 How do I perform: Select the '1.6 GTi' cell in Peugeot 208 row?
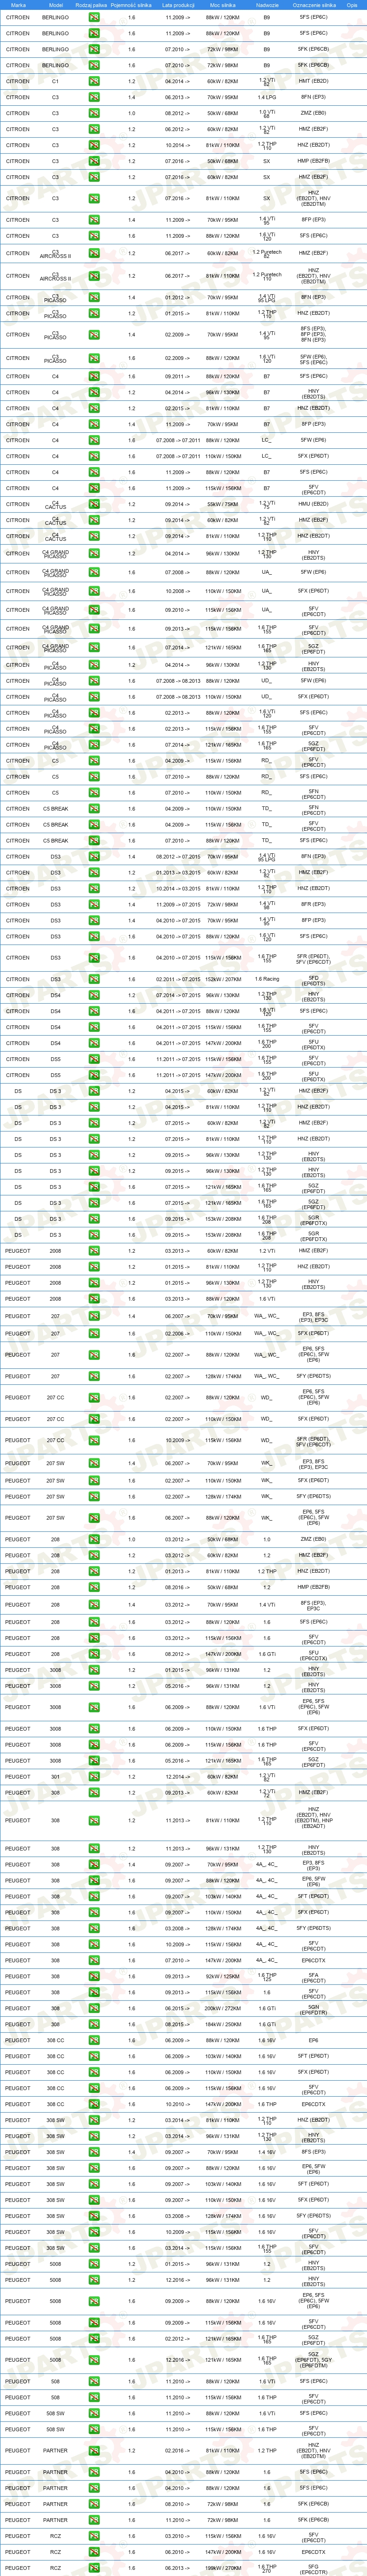pyautogui.click(x=267, y=1654)
